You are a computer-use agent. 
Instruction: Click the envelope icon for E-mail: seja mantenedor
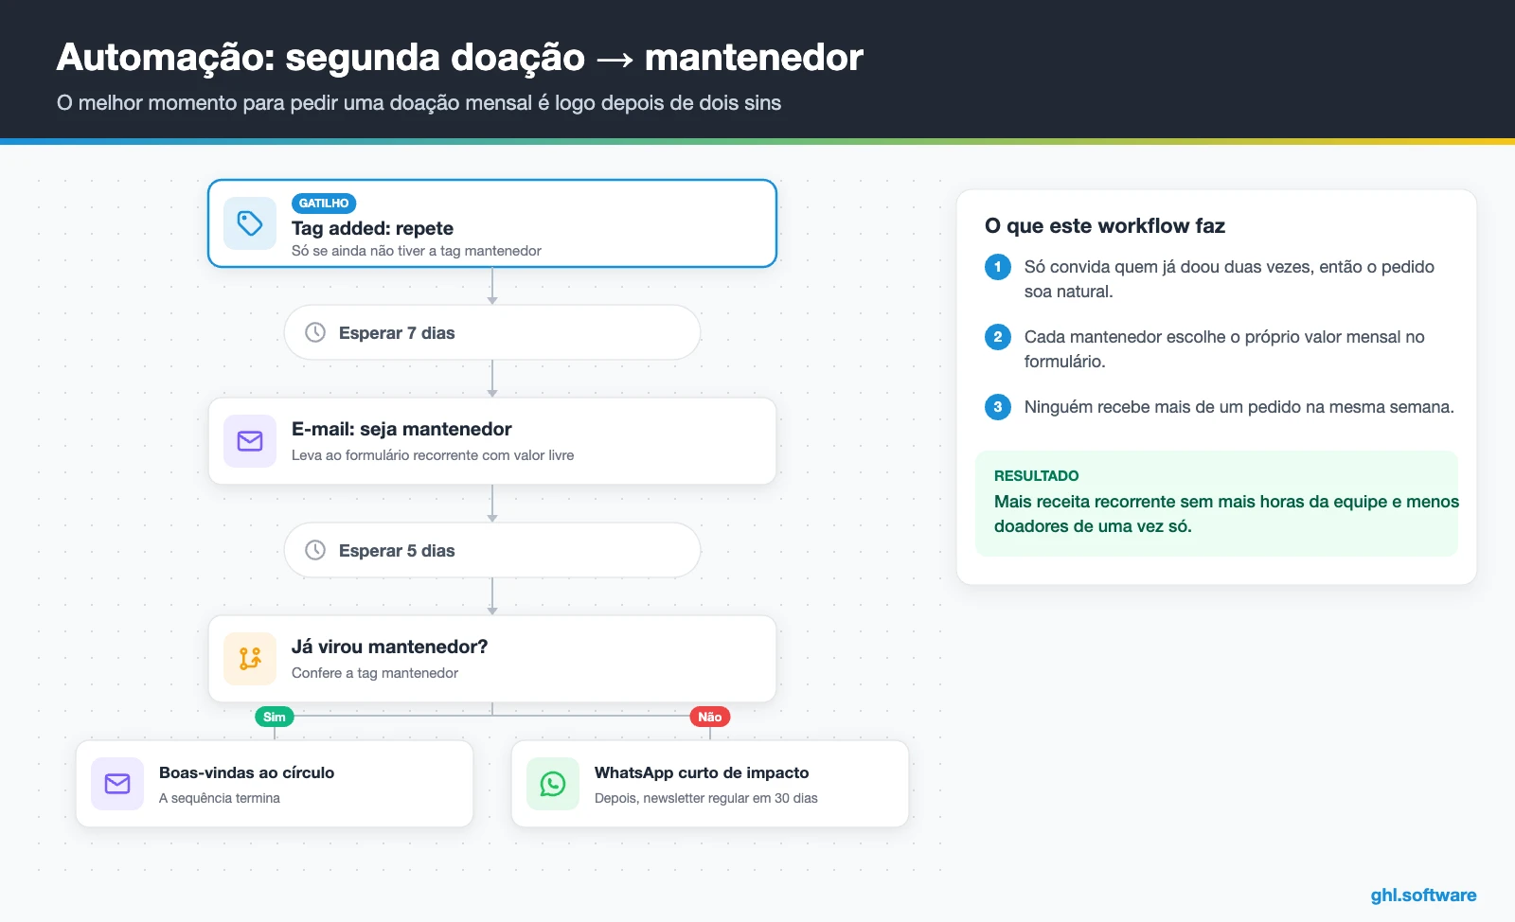tap(250, 441)
